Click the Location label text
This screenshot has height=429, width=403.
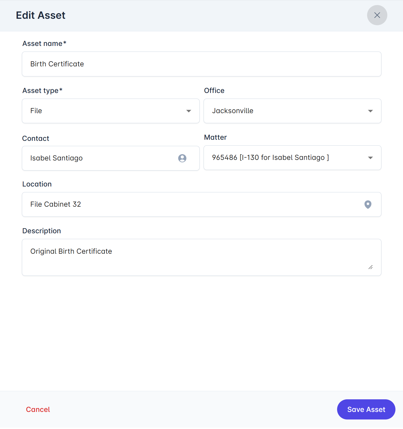pos(37,184)
